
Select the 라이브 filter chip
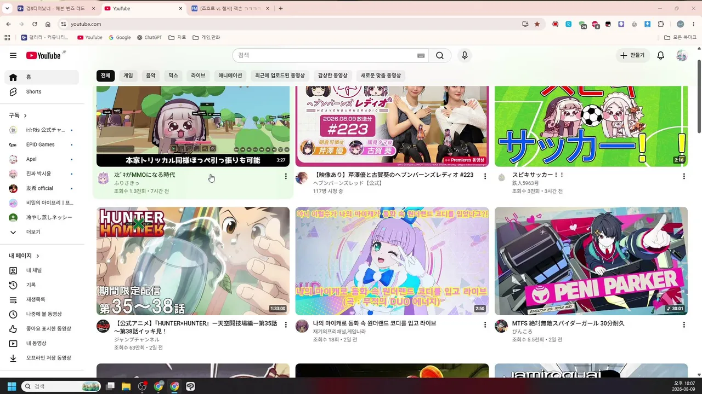tap(198, 76)
